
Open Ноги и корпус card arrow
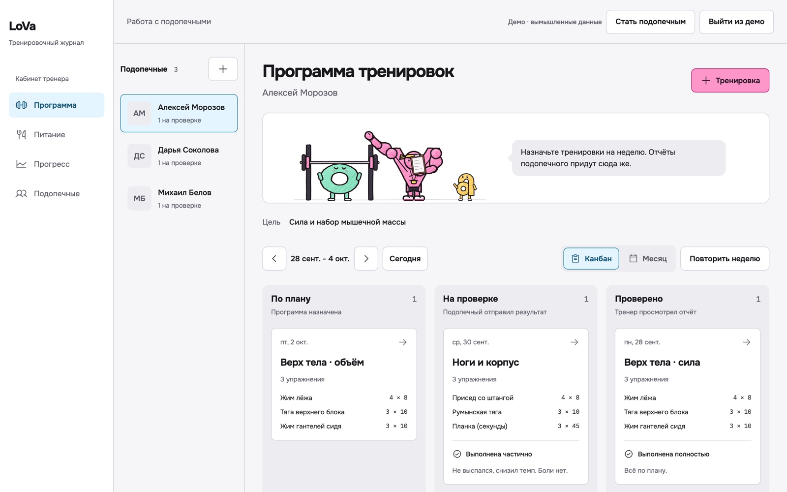pos(575,342)
